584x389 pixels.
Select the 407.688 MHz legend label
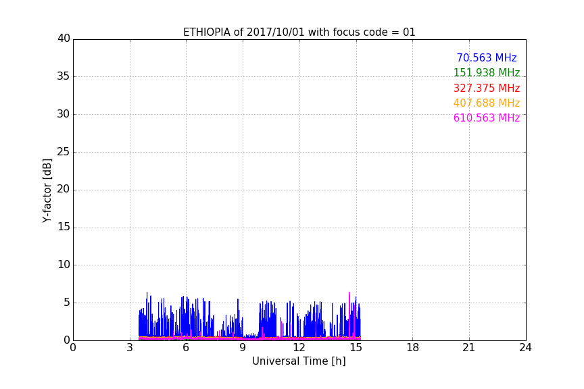(x=487, y=103)
